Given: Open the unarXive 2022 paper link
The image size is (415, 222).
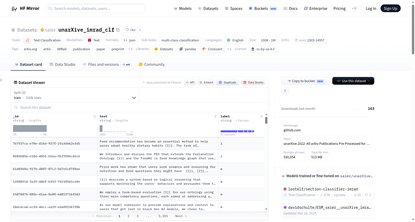Looking at the screenshot, I should 327,141.
